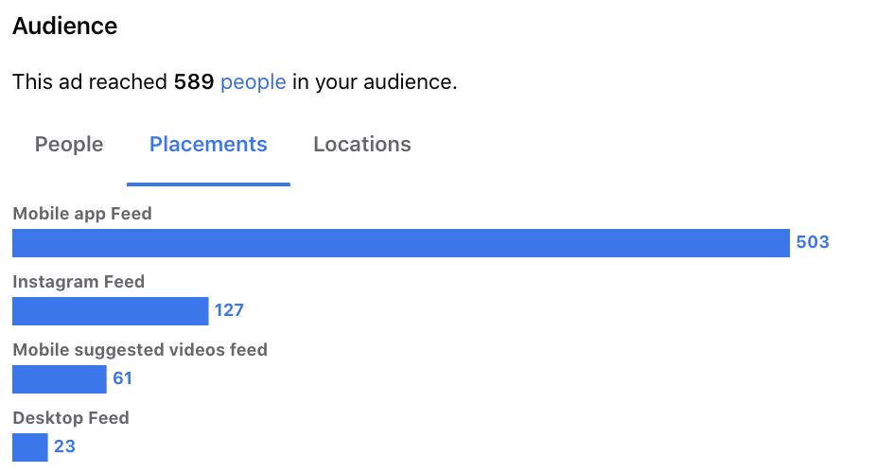This screenshot has width=876, height=473.
Task: Switch to the People tab
Action: point(69,144)
